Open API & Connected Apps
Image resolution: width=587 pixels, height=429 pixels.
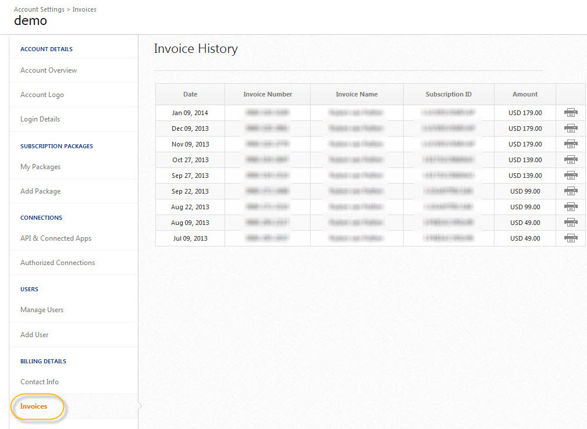tap(56, 238)
